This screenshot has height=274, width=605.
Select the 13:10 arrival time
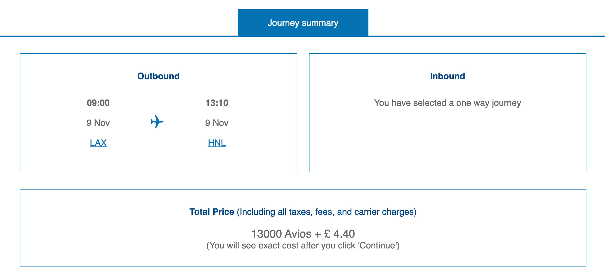(x=217, y=103)
